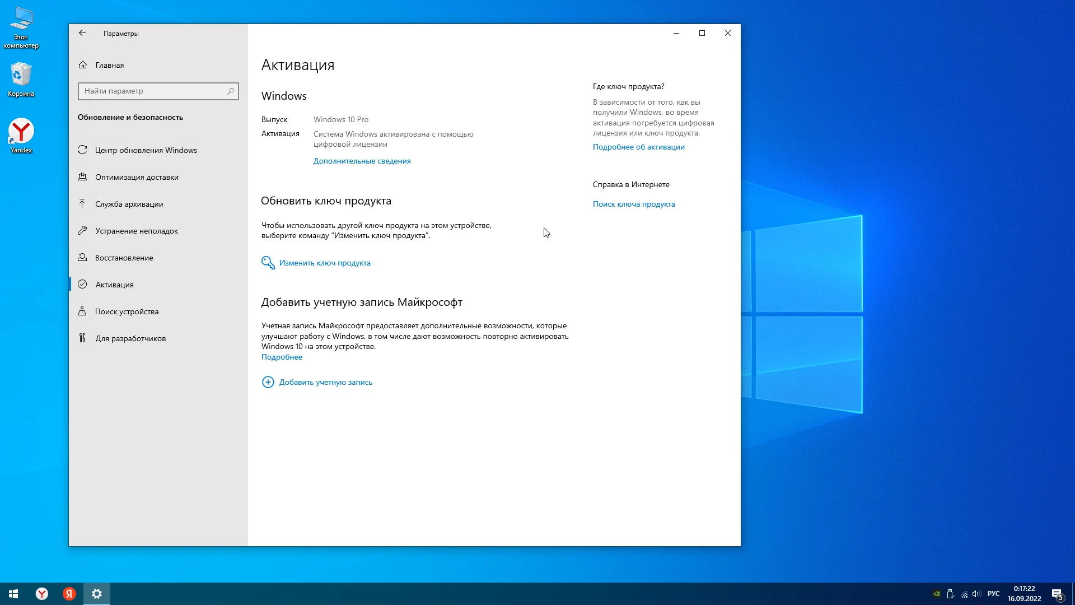Screen dimensions: 1075x605
Task: Click the Settings gear in the taskbar
Action: pos(97,594)
